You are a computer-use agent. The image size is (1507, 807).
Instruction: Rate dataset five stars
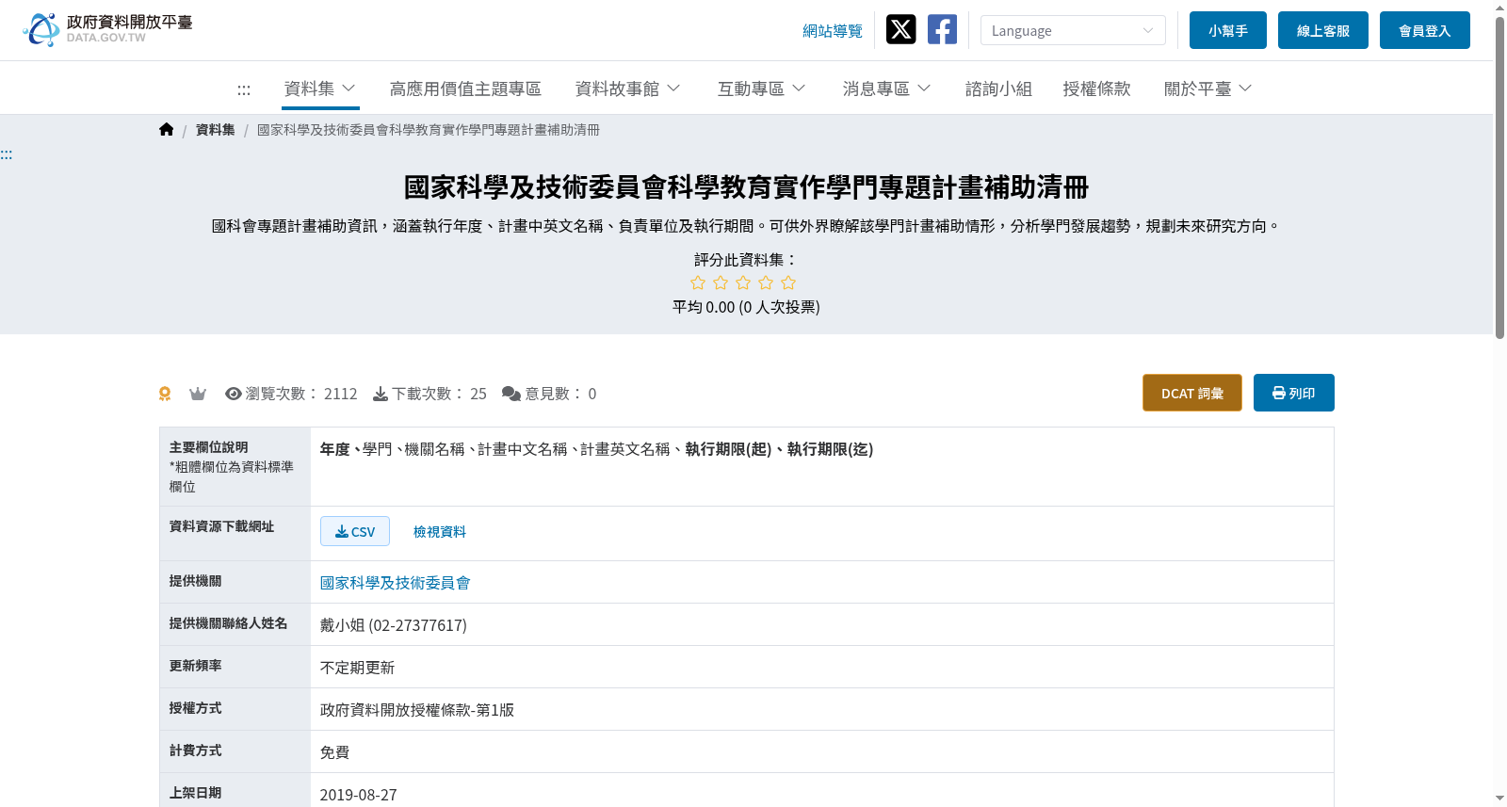tap(788, 282)
